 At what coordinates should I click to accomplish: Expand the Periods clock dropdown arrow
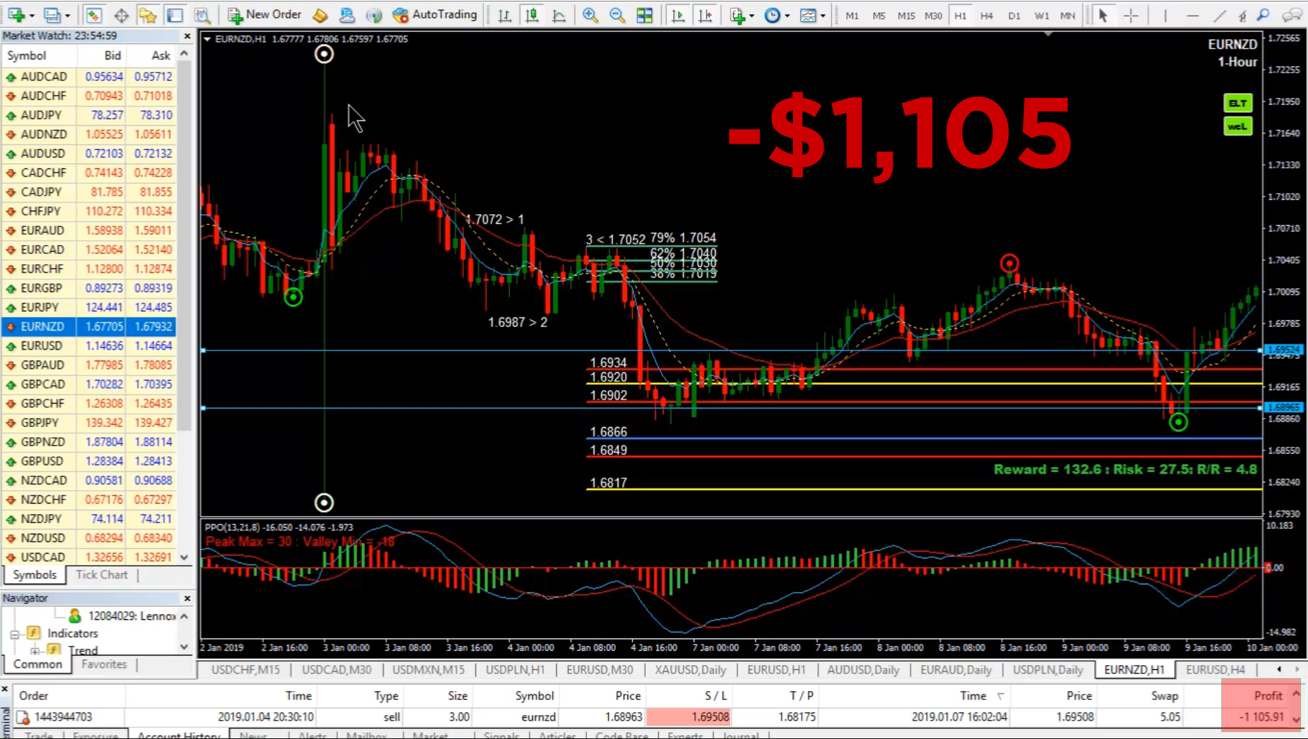[x=787, y=15]
